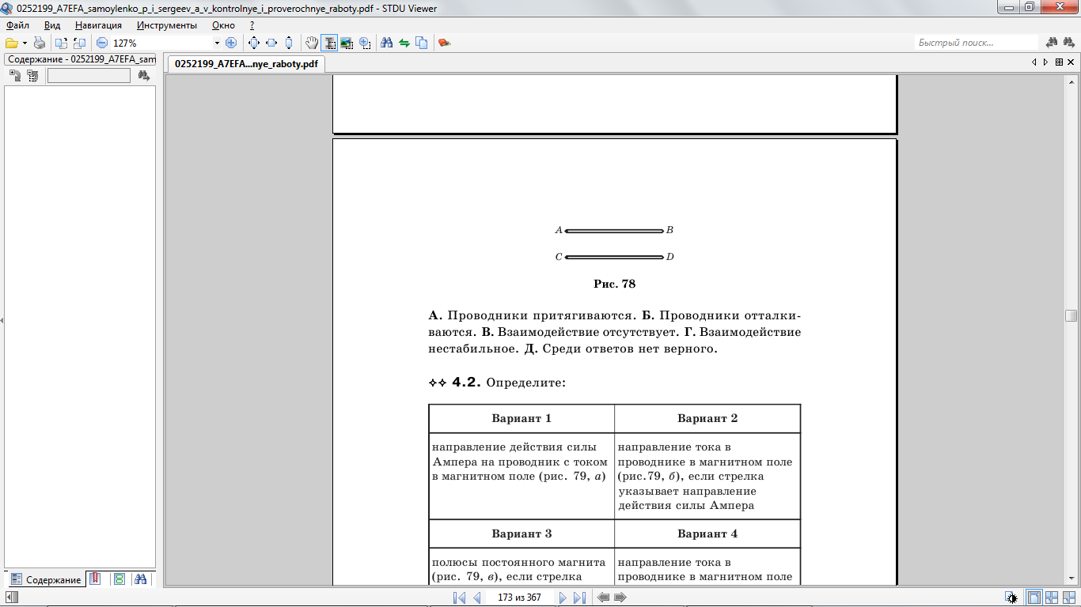The image size is (1081, 607).
Task: Click the Вариант 4 table header cell
Action: [707, 533]
